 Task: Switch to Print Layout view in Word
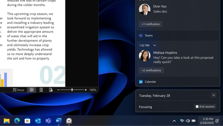coord(41,90)
